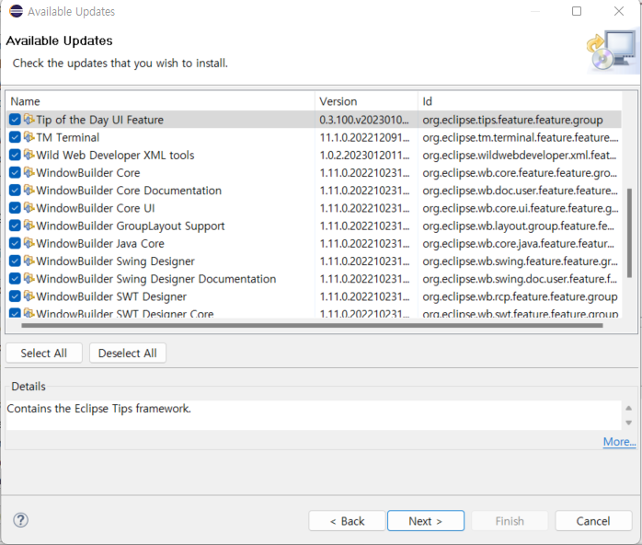Image resolution: width=642 pixels, height=545 pixels.
Task: Click feature icon beside Tip of the Day UI Feature
Action: pyautogui.click(x=29, y=120)
